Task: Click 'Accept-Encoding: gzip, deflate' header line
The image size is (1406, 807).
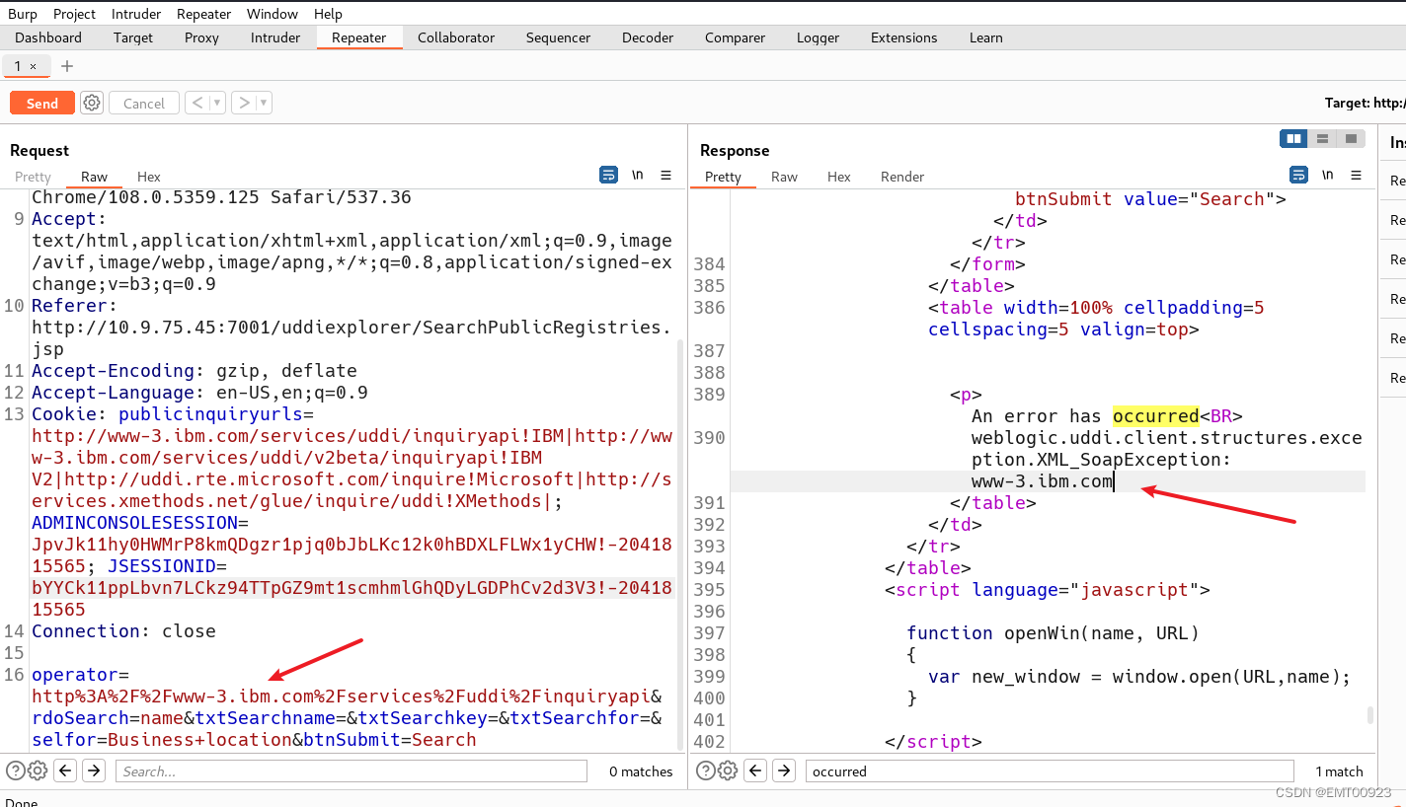Action: click(x=195, y=370)
